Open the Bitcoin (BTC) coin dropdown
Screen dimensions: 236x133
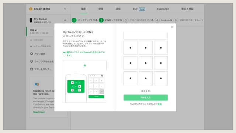click(48, 9)
